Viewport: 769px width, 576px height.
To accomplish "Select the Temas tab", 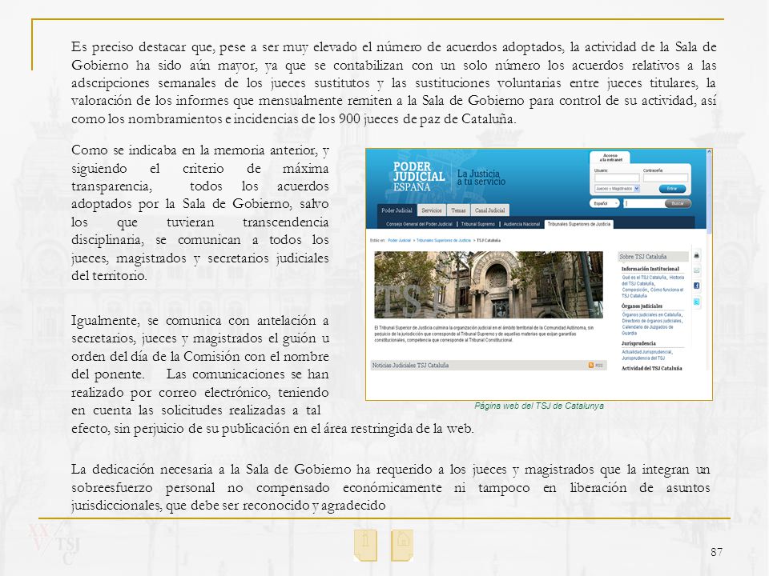I will point(458,210).
